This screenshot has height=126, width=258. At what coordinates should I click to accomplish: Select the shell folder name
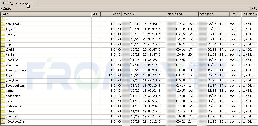pos(10,50)
